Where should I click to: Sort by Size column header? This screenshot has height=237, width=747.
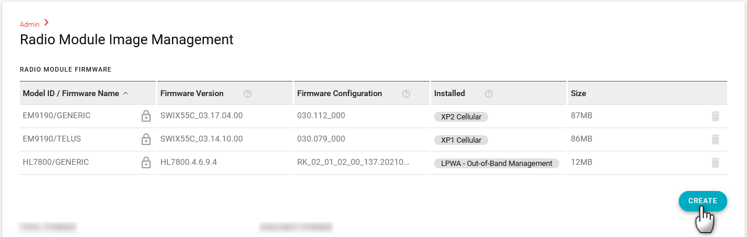(x=579, y=93)
